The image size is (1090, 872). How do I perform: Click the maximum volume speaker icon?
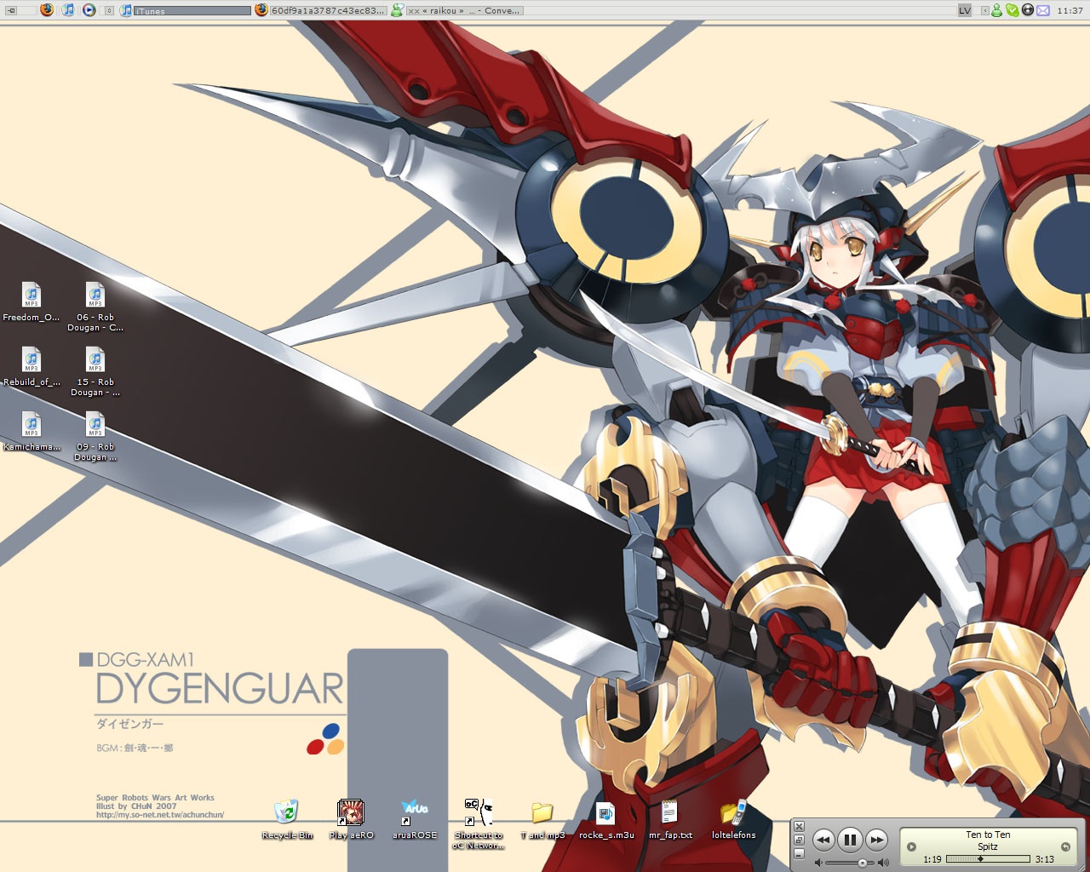click(883, 863)
